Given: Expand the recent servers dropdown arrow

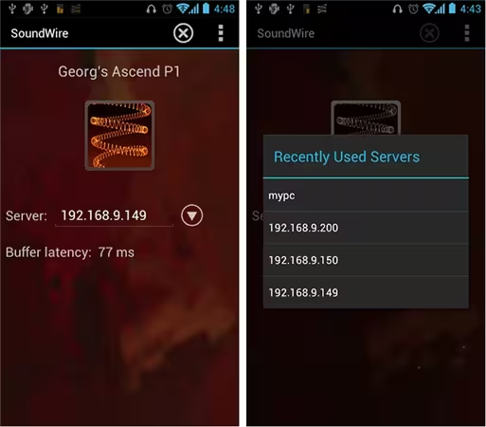Looking at the screenshot, I should tap(191, 215).
